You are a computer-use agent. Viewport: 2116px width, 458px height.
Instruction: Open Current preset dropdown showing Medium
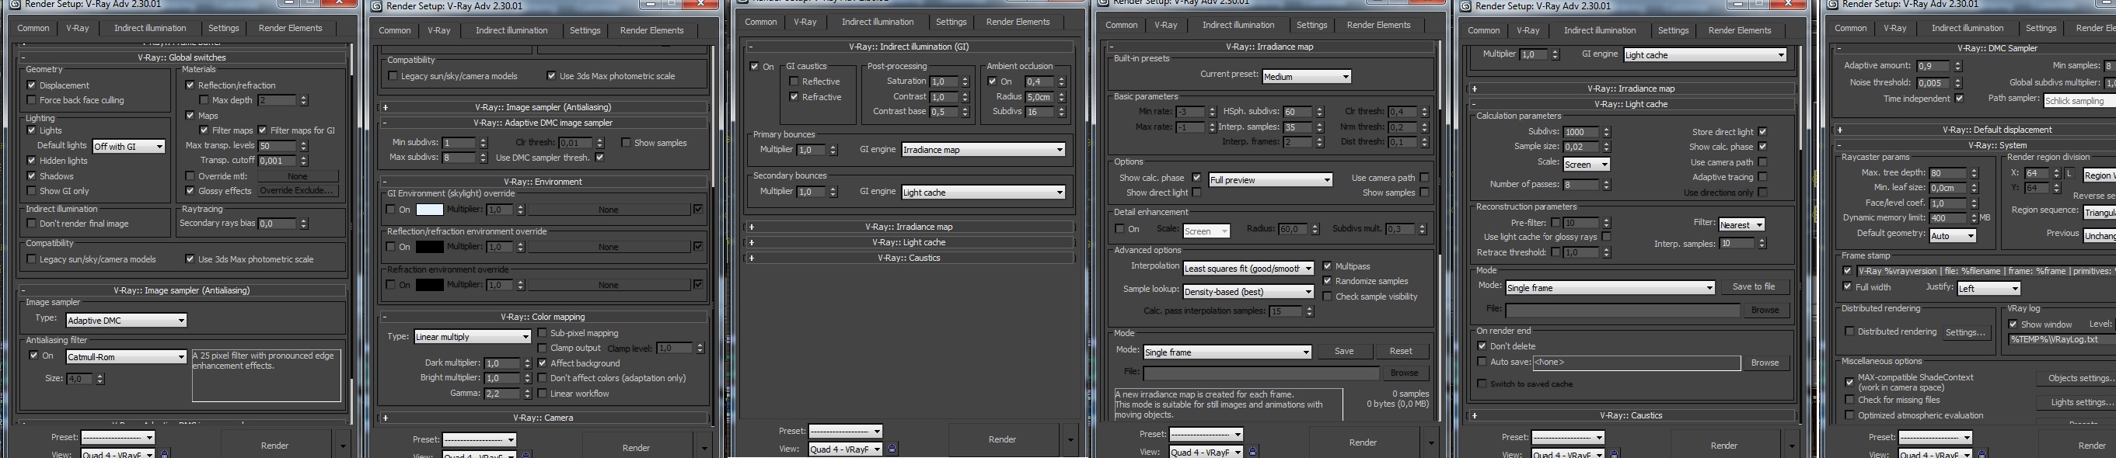1307,76
